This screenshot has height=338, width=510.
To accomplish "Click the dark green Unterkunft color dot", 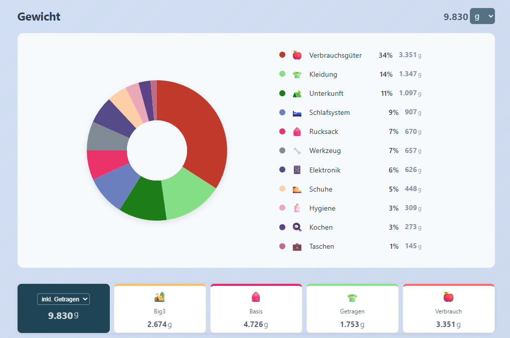I will pos(282,93).
